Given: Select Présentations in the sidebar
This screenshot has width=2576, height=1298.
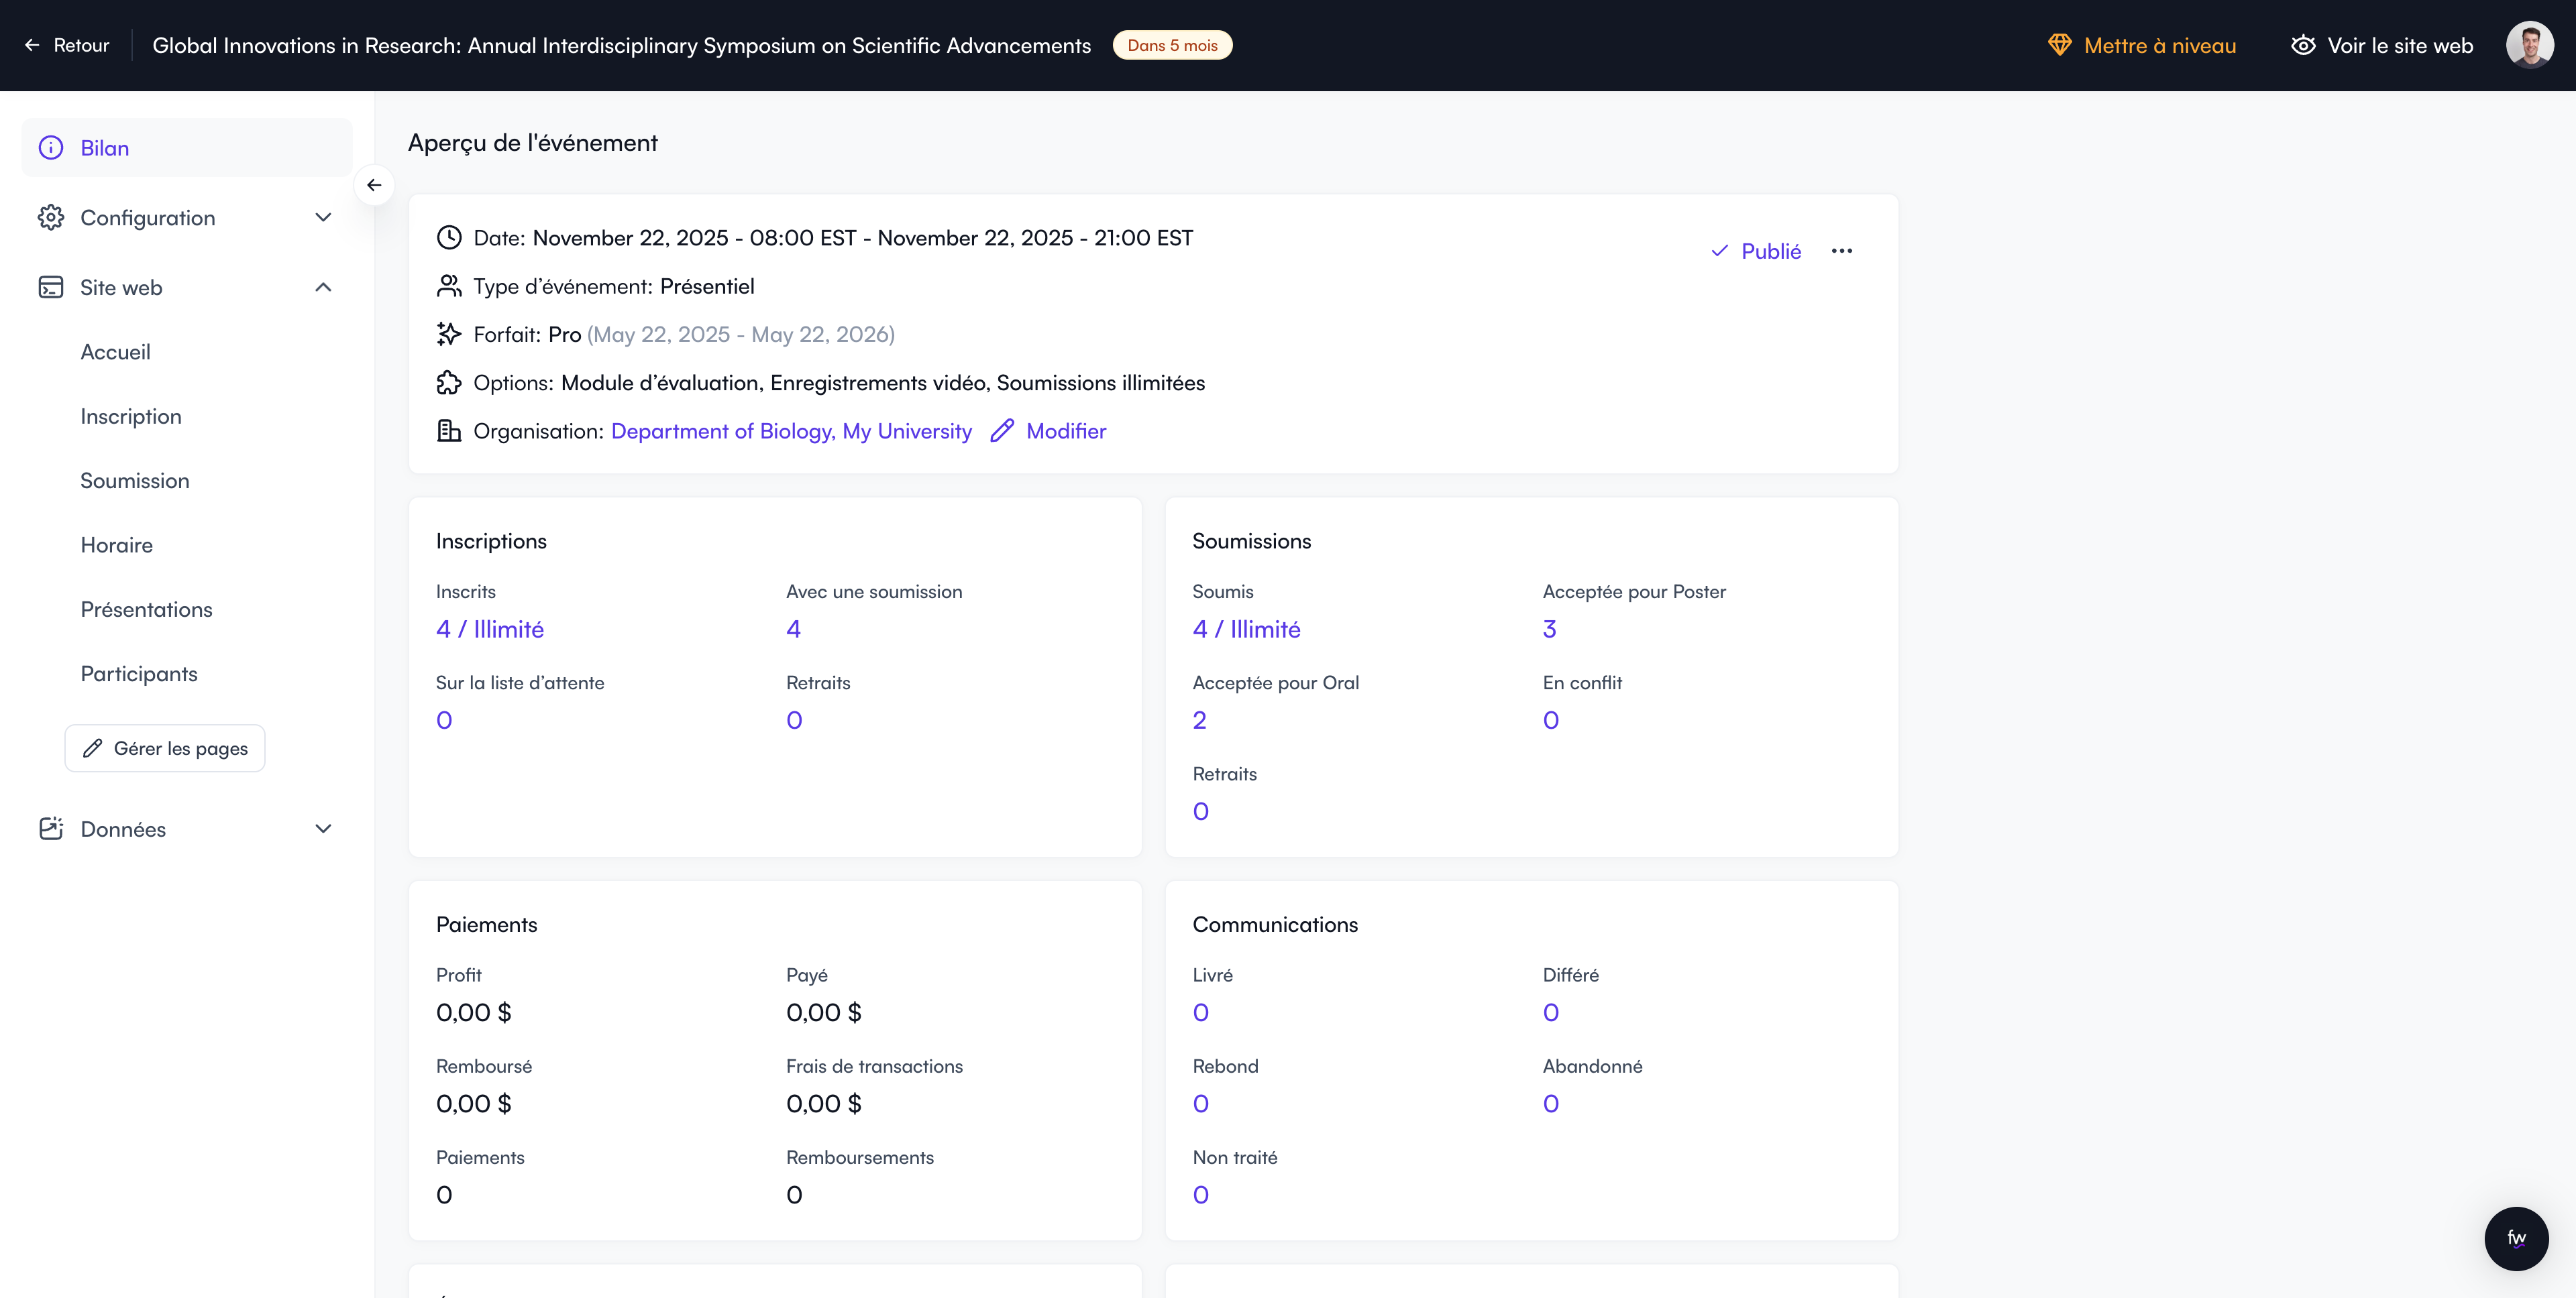Looking at the screenshot, I should point(146,609).
